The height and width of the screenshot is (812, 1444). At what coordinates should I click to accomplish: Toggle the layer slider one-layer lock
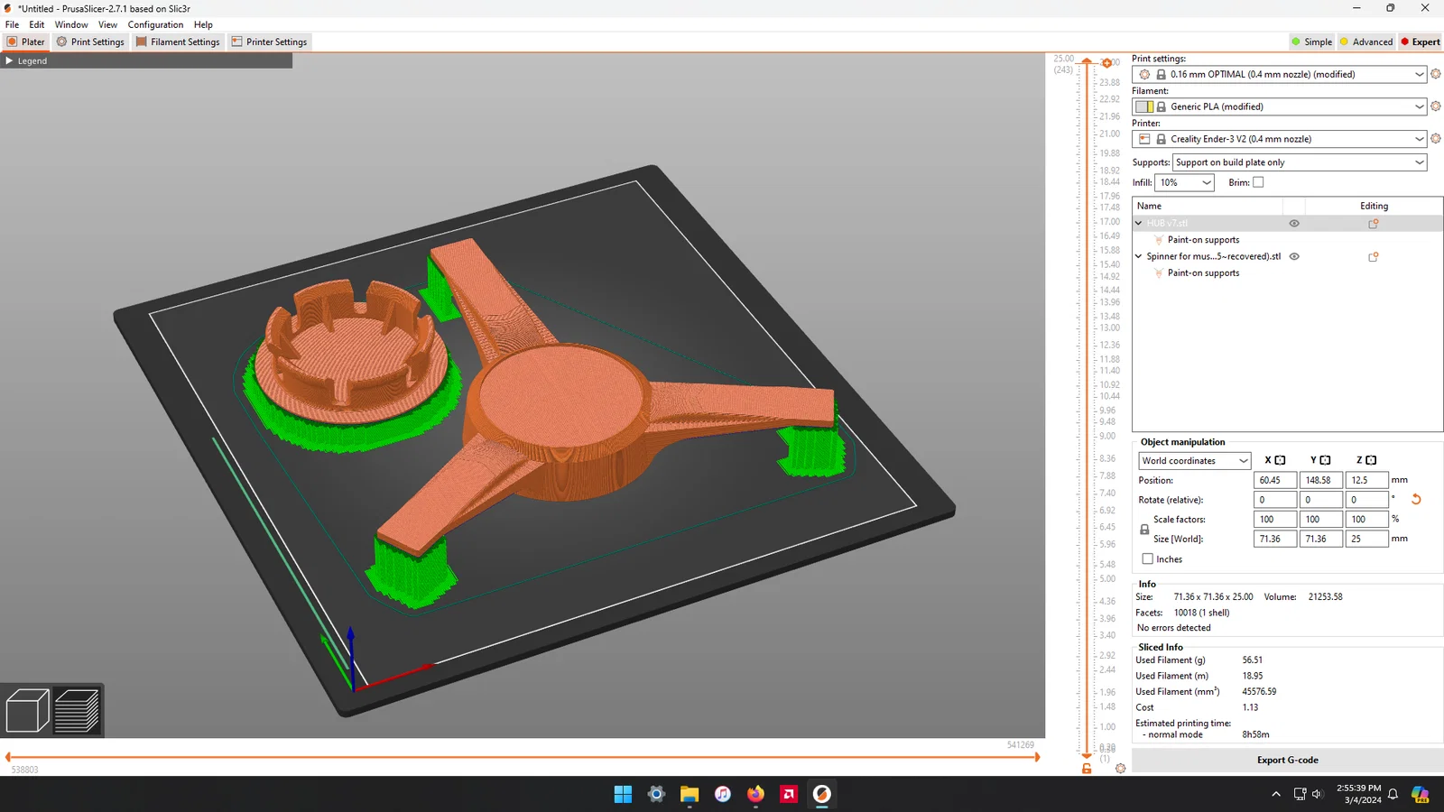coord(1087,769)
